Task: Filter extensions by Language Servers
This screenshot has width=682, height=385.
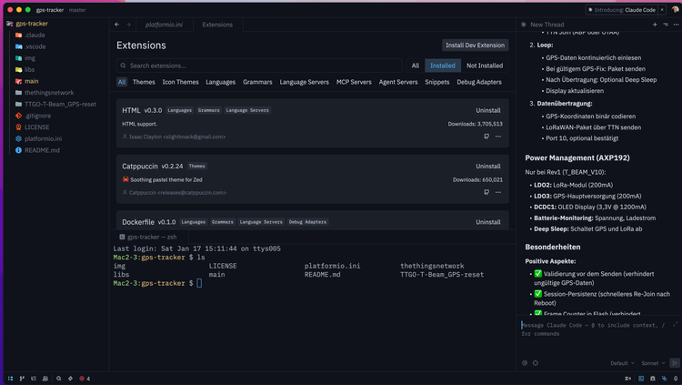Action: 304,82
